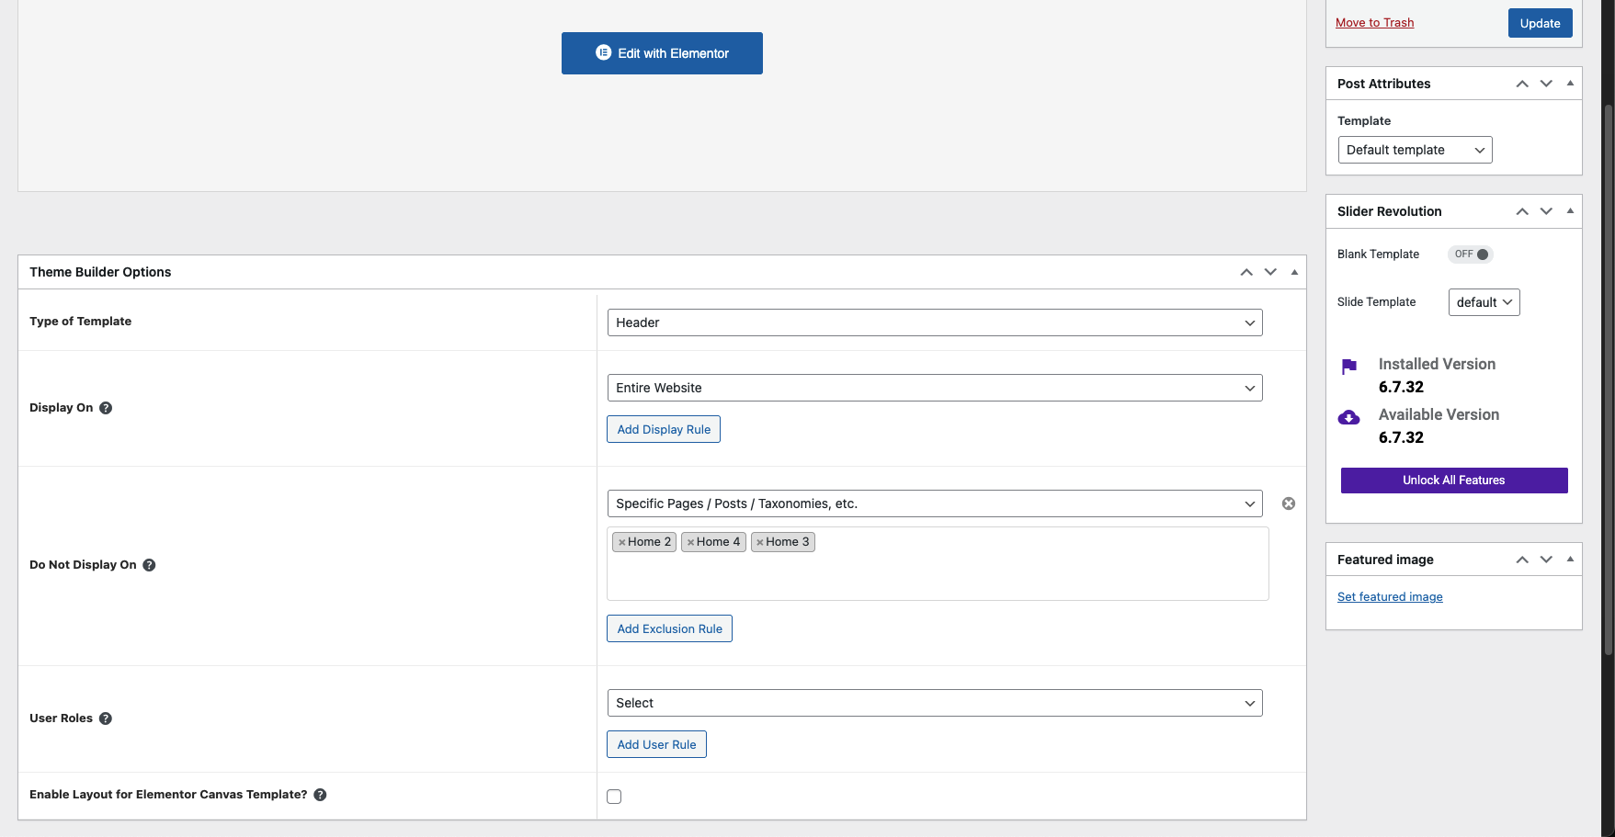Viewport: 1615px width, 837px height.
Task: Open the Type of Template dropdown
Action: click(x=934, y=322)
